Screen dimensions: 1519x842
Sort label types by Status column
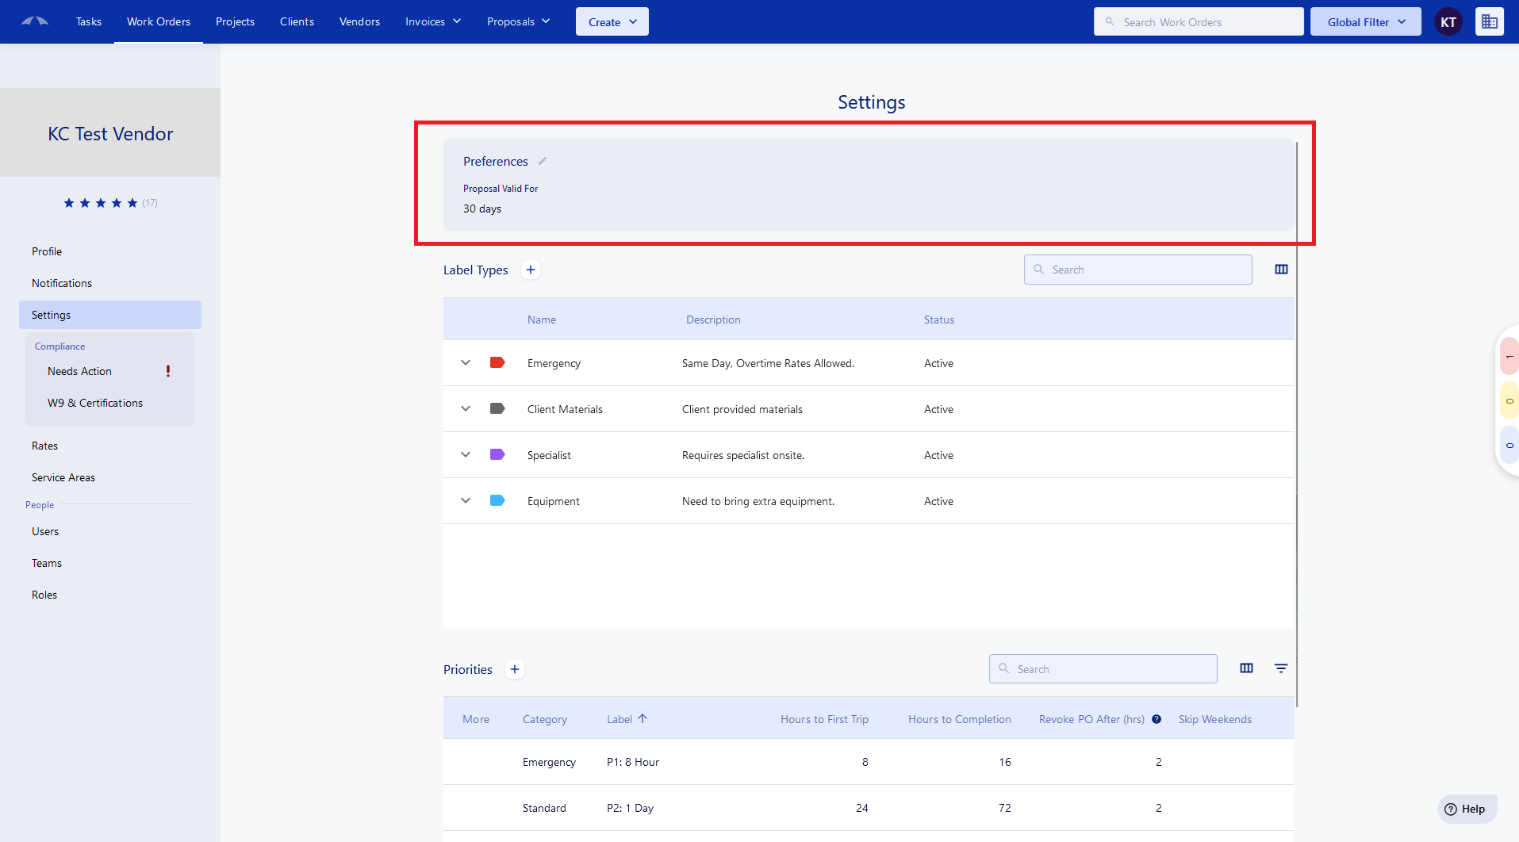[939, 320]
